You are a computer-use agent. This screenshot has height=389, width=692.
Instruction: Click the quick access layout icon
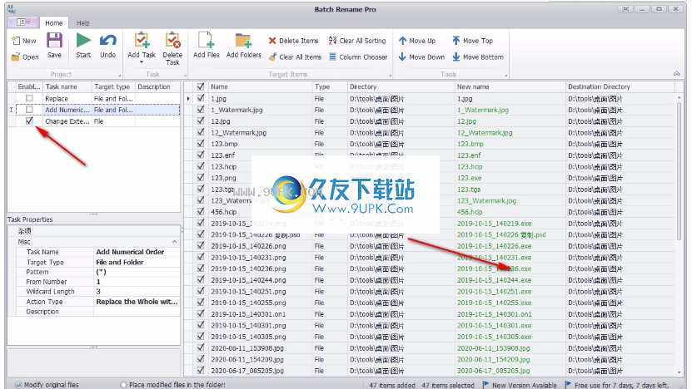[21, 22]
